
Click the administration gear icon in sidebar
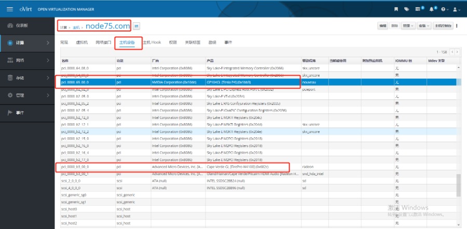pos(10,95)
